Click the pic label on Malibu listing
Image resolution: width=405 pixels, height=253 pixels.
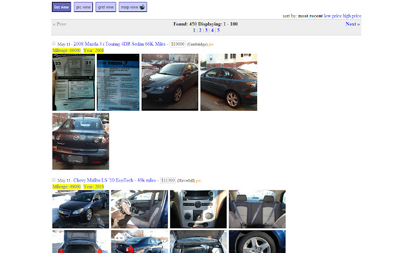click(x=198, y=180)
